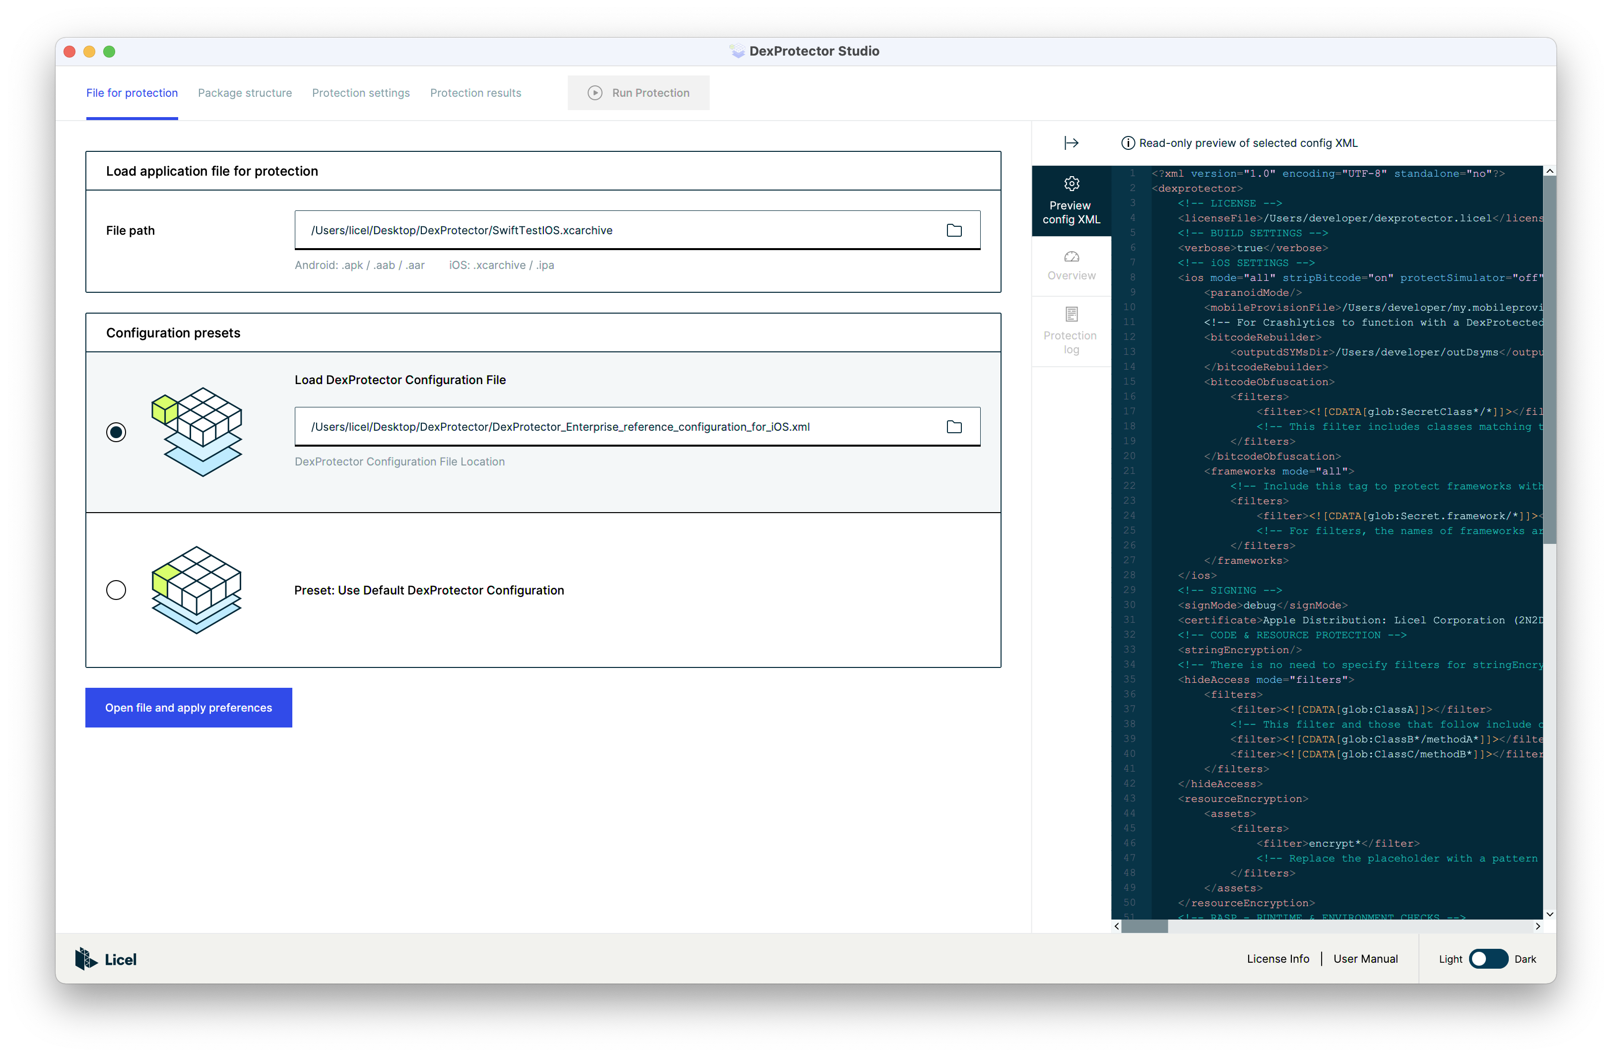Click XML line '<verbose>true</verbose>'
The image size is (1612, 1057).
click(x=1252, y=248)
